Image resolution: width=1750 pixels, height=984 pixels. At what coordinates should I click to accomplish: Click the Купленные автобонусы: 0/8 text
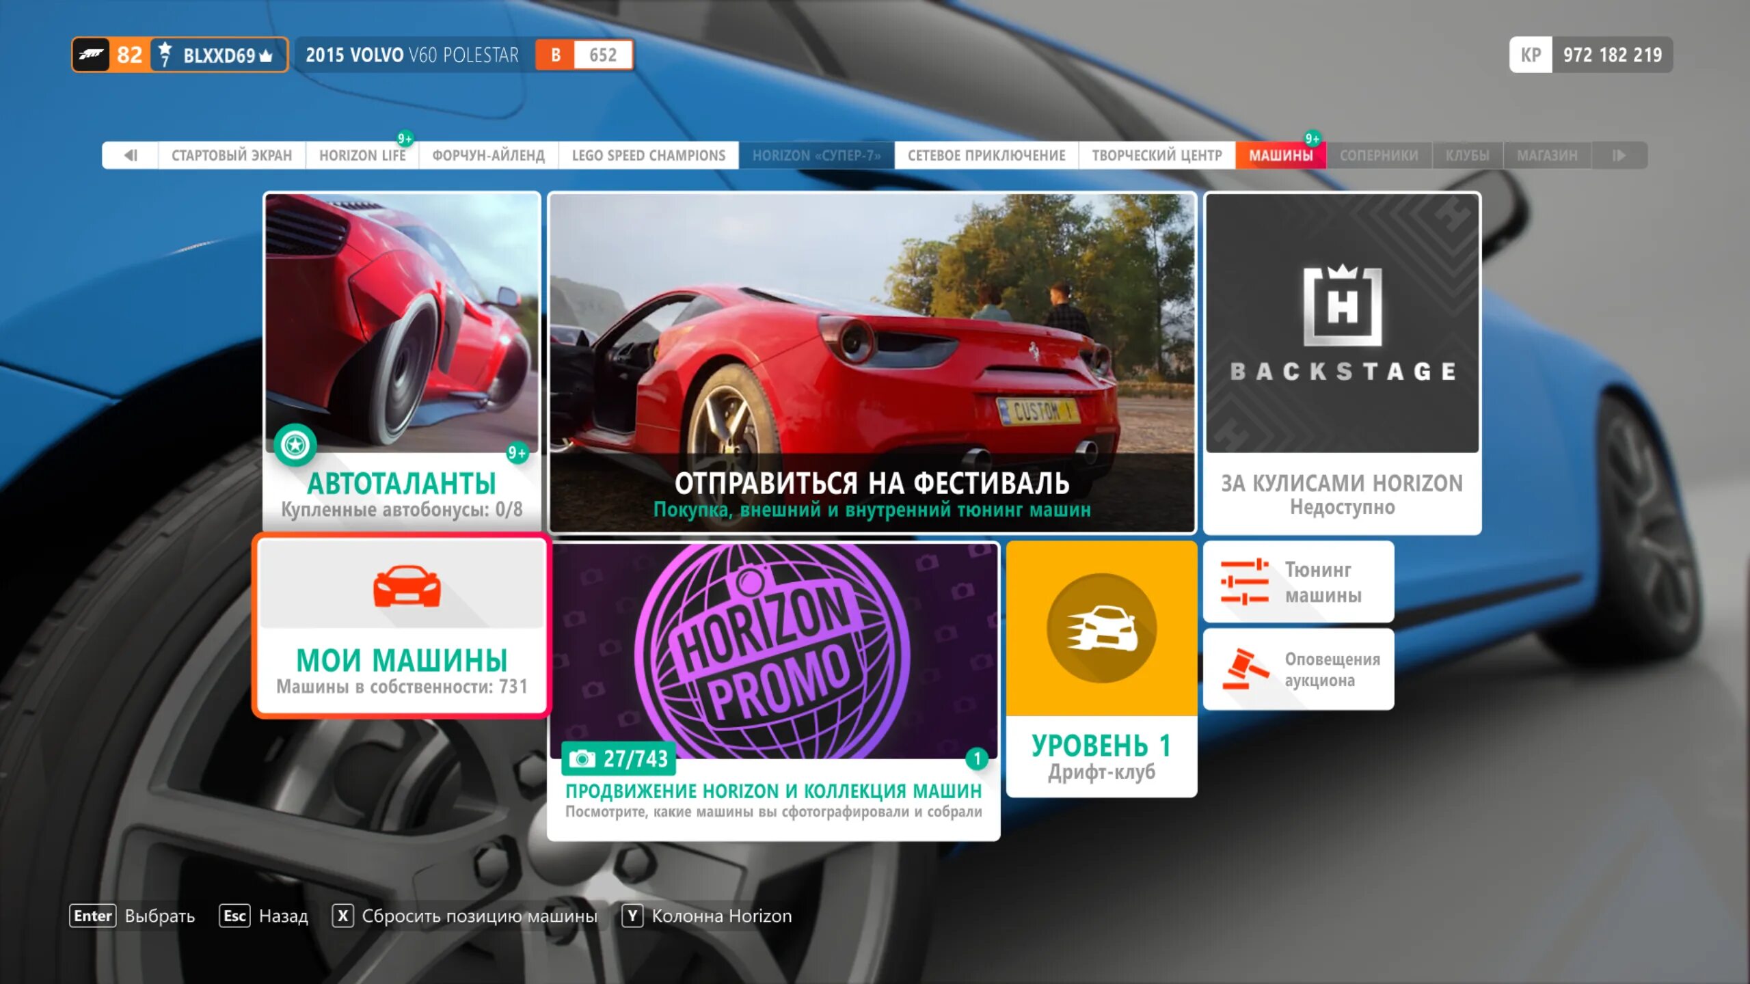402,510
